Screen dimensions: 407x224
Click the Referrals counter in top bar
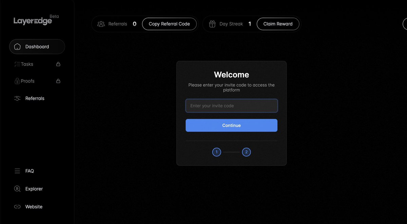[x=134, y=24]
